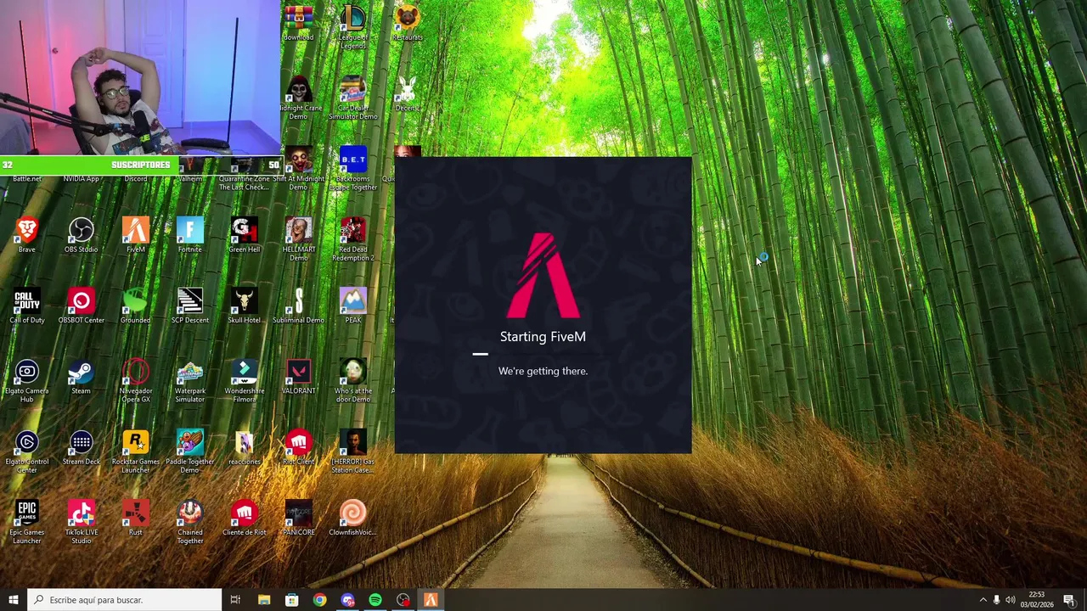Select the Epic Games Launcher icon
Screen dimensions: 1087x611
27,522
